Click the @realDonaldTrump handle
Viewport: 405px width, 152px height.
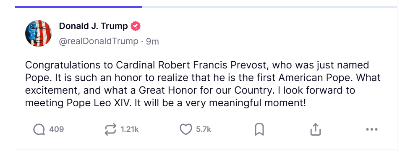point(99,42)
